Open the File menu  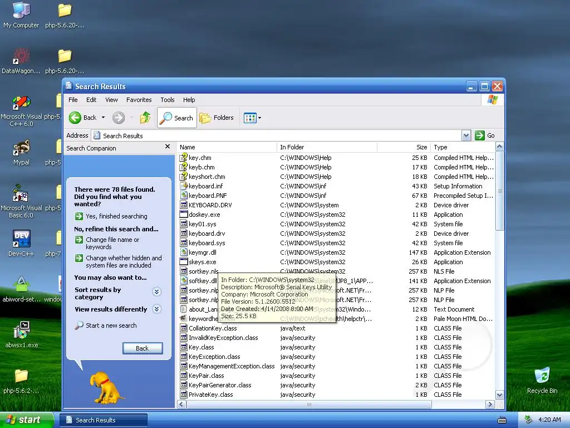(x=73, y=100)
